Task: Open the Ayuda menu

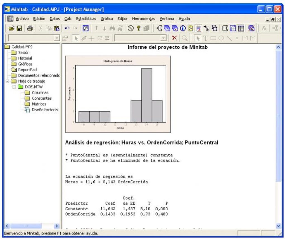Action: (x=184, y=19)
